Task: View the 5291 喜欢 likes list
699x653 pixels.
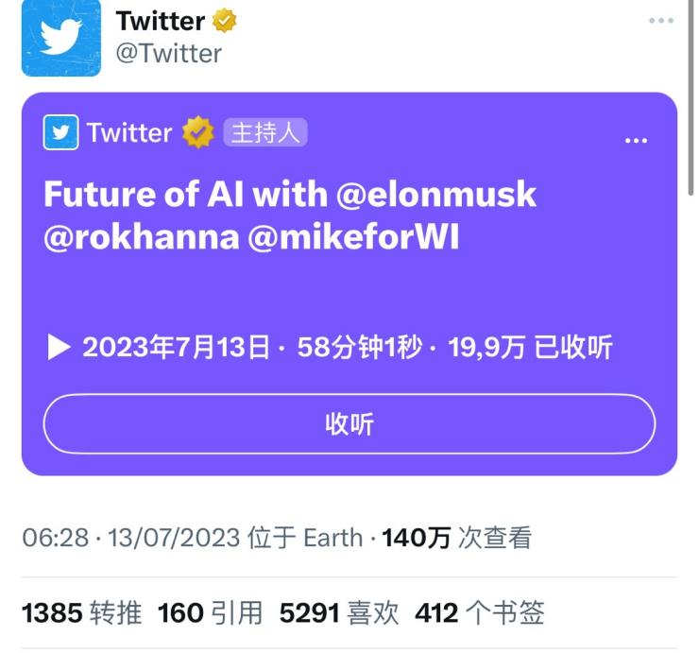Action: click(x=339, y=612)
